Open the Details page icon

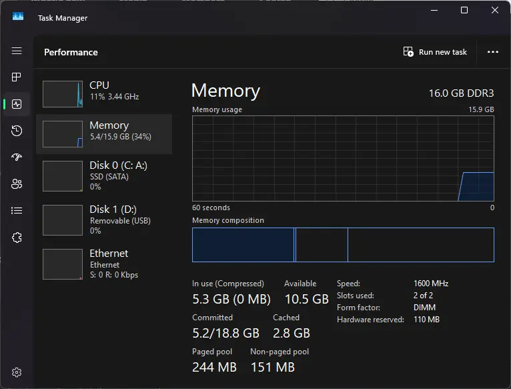[17, 211]
